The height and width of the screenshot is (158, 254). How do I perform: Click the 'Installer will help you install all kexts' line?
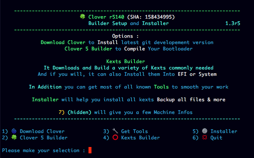coord(128,100)
